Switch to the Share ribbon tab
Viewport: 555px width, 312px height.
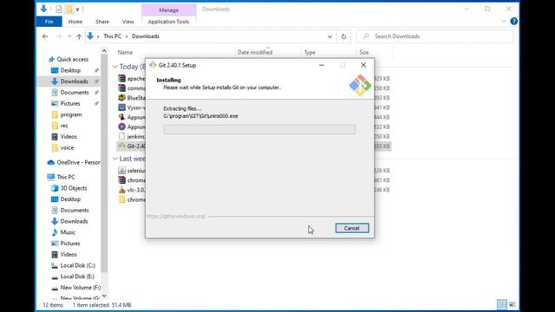[x=102, y=22]
